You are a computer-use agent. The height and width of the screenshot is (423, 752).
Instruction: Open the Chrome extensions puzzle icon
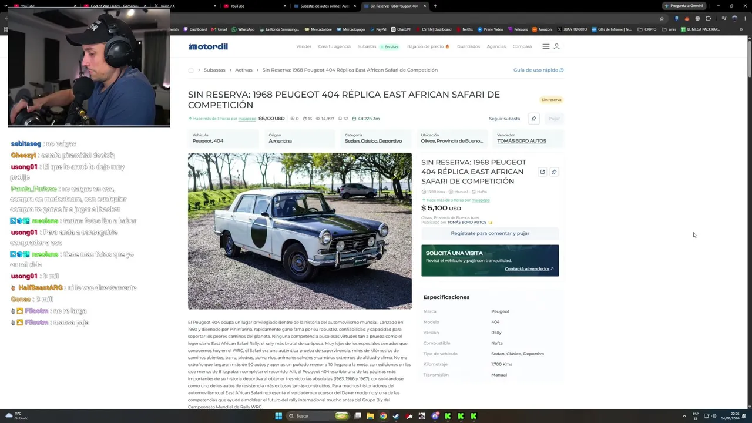tap(709, 19)
